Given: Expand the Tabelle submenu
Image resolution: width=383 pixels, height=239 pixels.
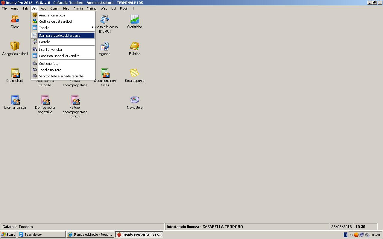Looking at the screenshot, I should [x=63, y=28].
